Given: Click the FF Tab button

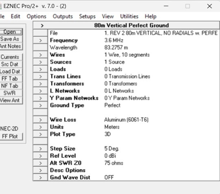Looking at the screenshot, I should pos(10,79).
